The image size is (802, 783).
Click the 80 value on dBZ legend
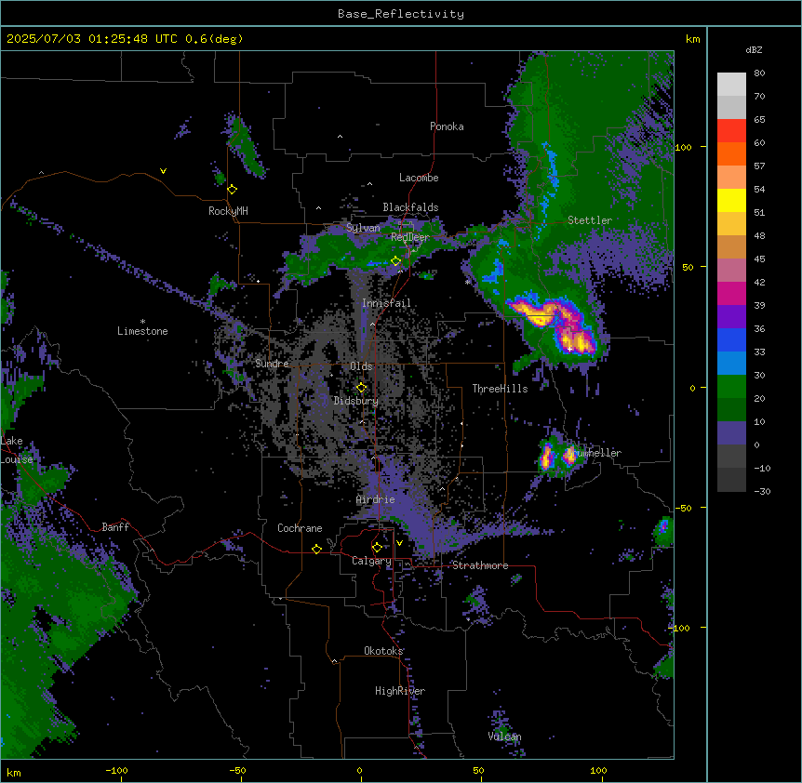759,73
